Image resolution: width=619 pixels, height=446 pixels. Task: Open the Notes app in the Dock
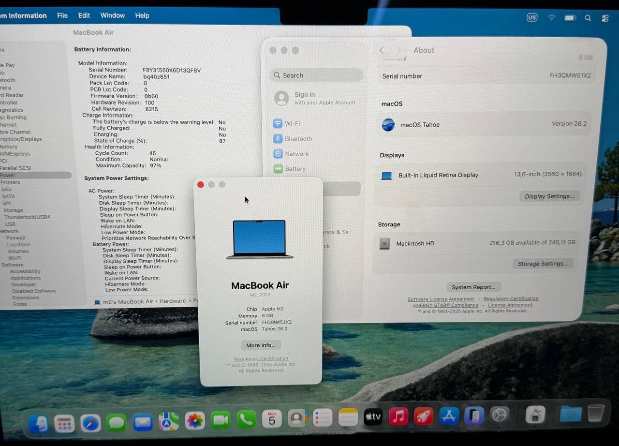348,417
